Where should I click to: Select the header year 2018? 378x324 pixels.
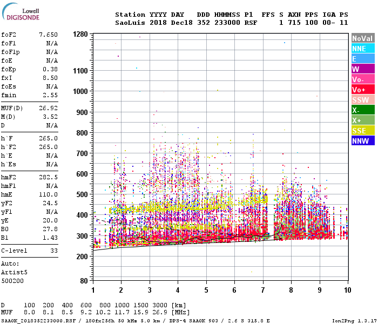coord(158,23)
